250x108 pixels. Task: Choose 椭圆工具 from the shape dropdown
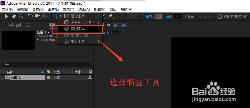(78, 29)
